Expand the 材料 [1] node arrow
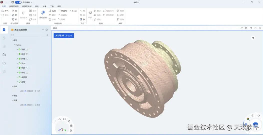Image resolution: width=263 pixels, height=135 pixels. [x=17, y=68]
